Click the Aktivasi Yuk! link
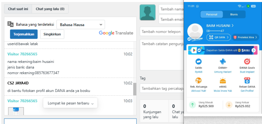The width and height of the screenshot is (262, 124). click(x=199, y=91)
